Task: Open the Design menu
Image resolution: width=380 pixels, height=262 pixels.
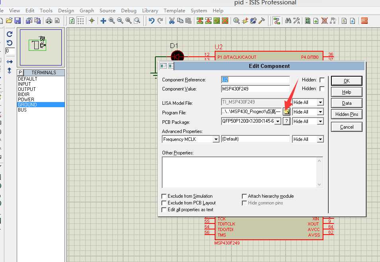Action: point(66,11)
